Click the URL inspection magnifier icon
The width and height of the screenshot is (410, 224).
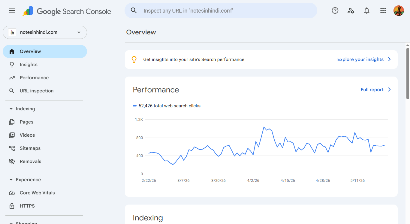coord(12,91)
